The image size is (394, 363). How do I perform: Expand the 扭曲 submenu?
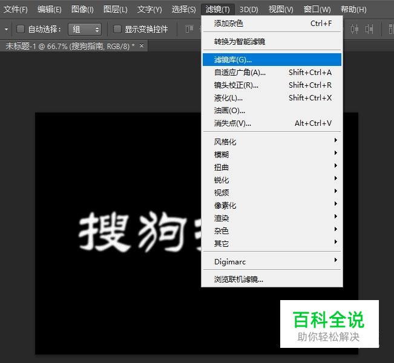[x=272, y=168]
